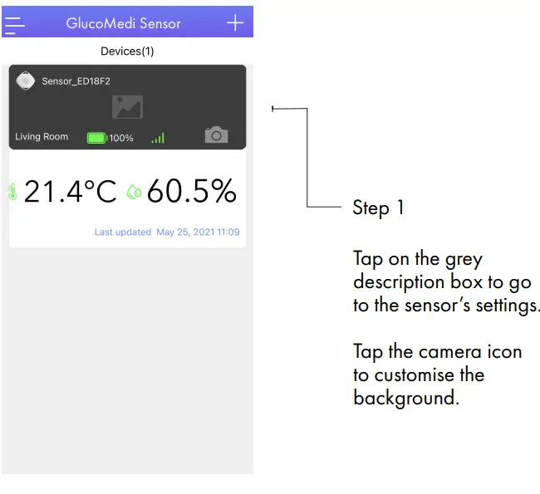Click the GlucoMedi Sensor title

click(123, 23)
